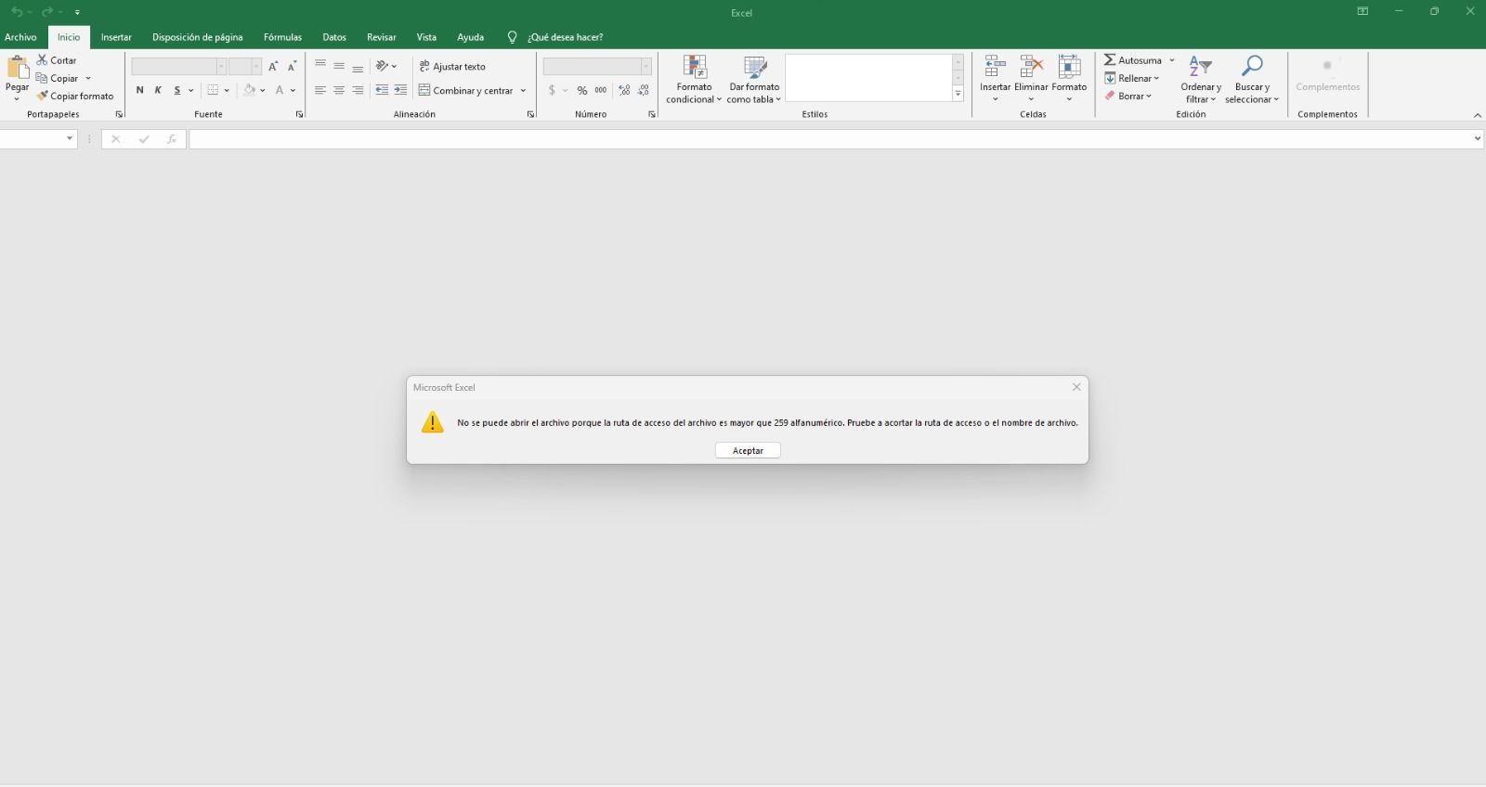Screen dimensions: 1486x787
Task: Open Ordenar y filtrar options
Action: pos(1201,79)
